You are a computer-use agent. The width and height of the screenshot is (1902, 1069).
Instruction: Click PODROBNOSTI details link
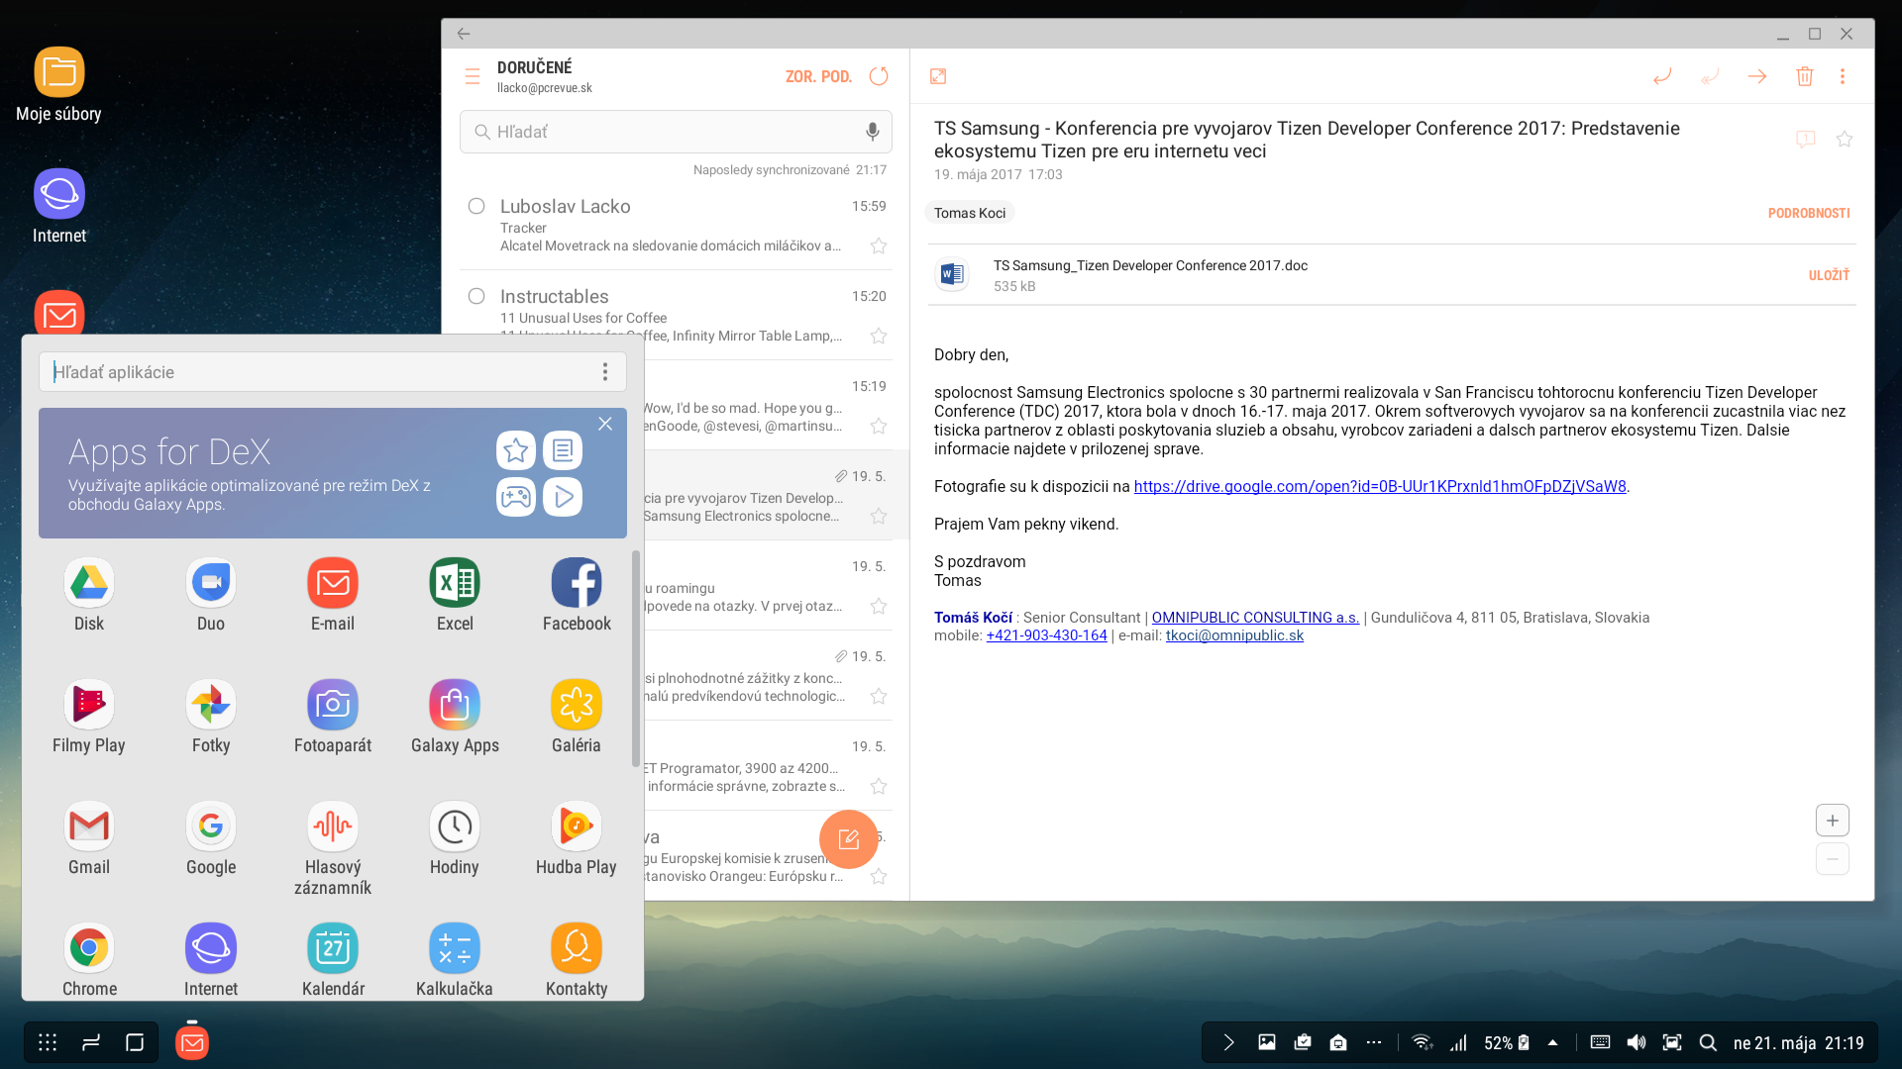coord(1809,213)
